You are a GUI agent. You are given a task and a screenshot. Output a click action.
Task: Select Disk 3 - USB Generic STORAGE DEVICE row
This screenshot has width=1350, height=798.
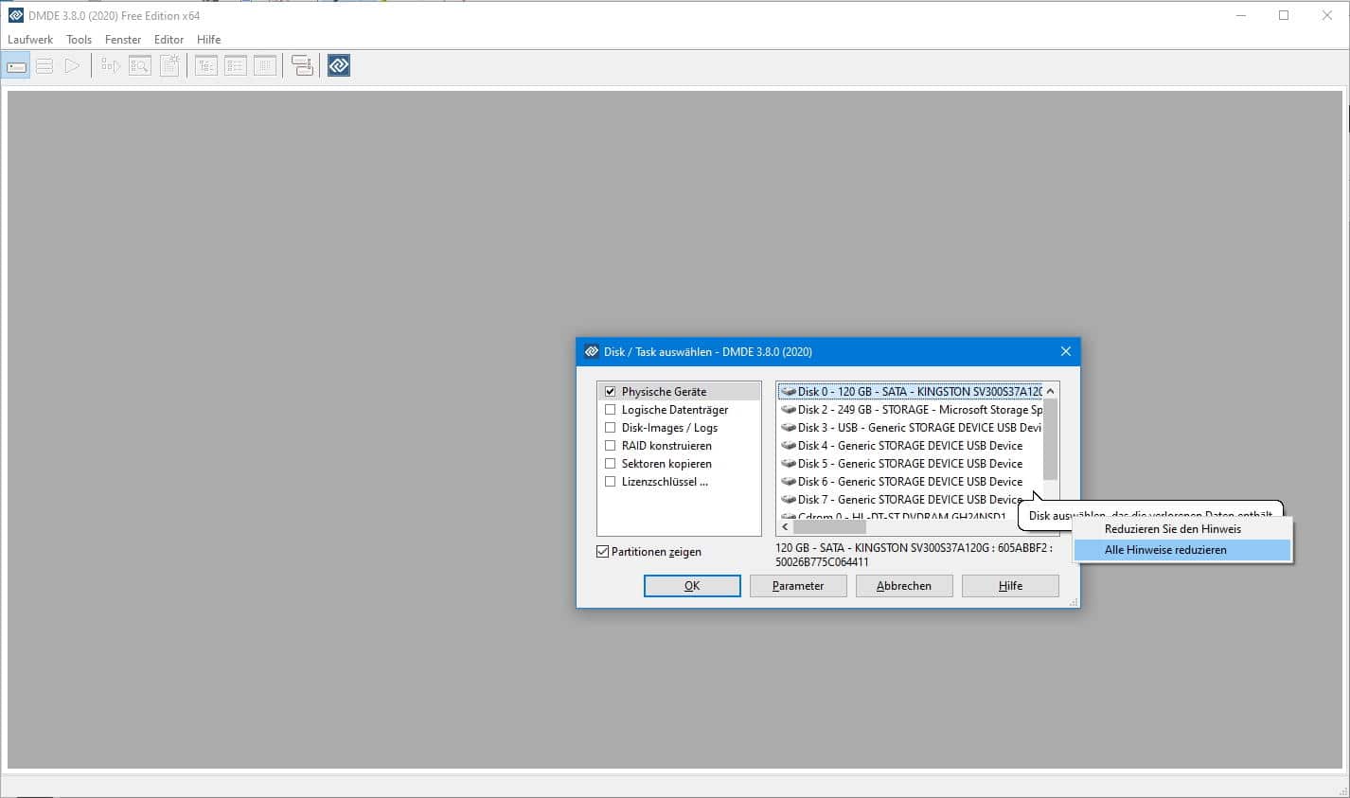click(911, 428)
